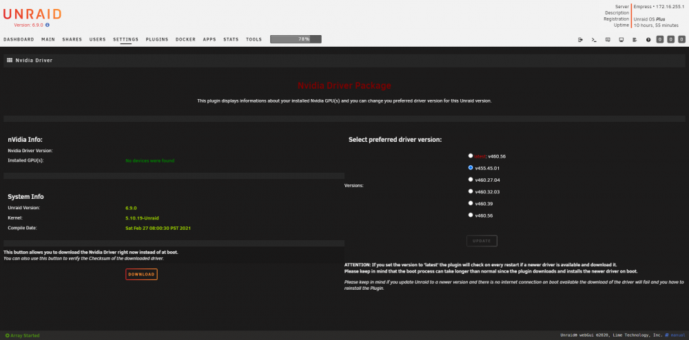Click the compile date value text
The height and width of the screenshot is (340, 689).
(x=158, y=228)
